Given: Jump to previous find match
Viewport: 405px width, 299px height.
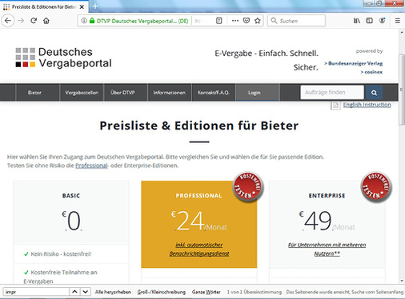Looking at the screenshot, I should (x=74, y=292).
